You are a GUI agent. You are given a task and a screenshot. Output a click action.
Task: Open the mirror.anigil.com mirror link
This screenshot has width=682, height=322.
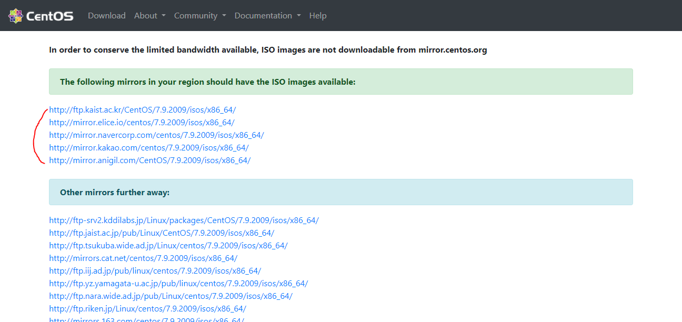pos(150,160)
